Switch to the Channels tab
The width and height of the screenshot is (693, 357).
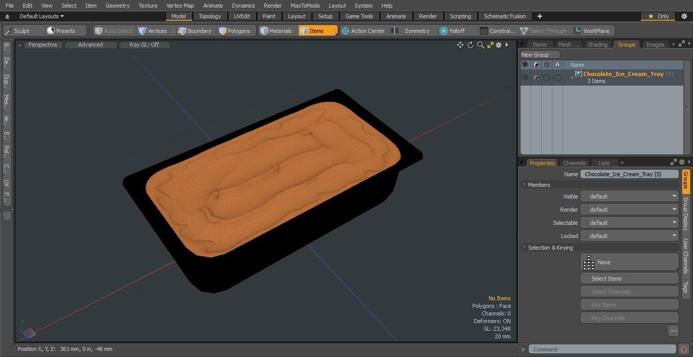pos(574,163)
